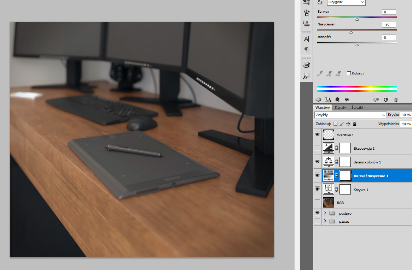Click the Nasycenie value field showing -15
412x270 pixels.
[389, 25]
